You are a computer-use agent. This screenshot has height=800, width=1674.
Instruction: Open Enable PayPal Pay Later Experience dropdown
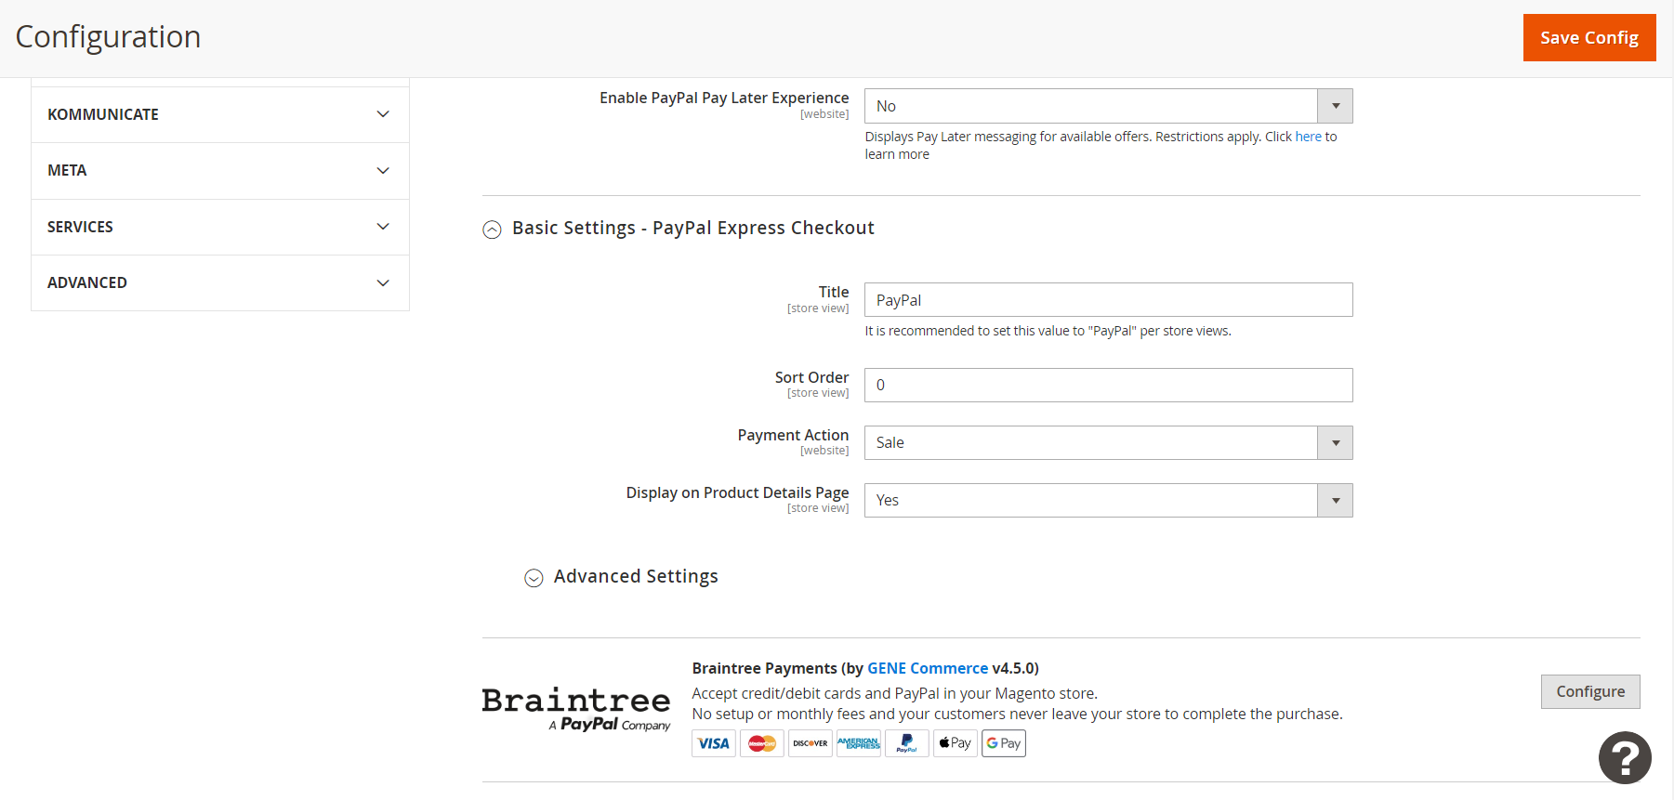pos(1108,106)
